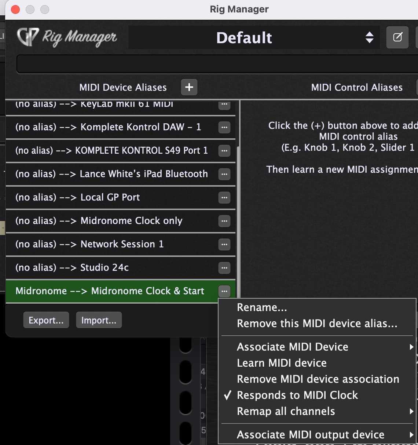Screen dimensions: 418x445
Task: Expand Associate MIDI Device submenu
Action: (x=317, y=347)
